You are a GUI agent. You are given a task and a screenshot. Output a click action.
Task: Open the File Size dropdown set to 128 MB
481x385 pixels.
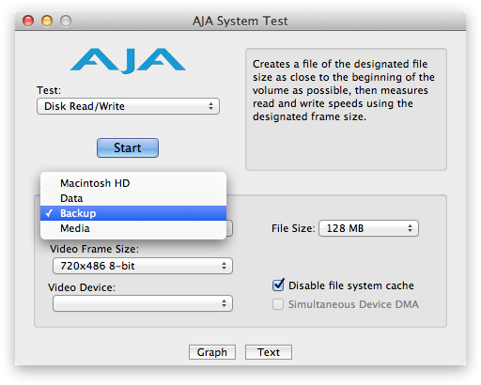(368, 228)
